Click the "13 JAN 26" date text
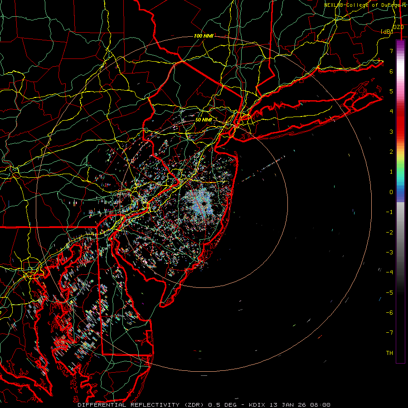The height and width of the screenshot is (408, 408). (287, 405)
